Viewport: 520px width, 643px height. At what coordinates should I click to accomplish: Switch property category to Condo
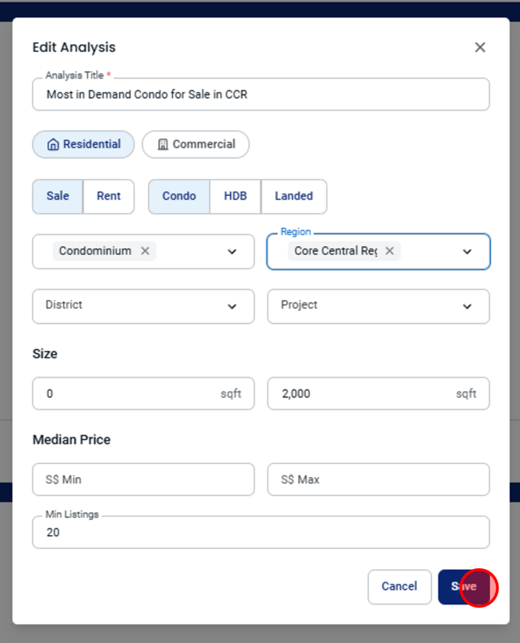coord(179,197)
